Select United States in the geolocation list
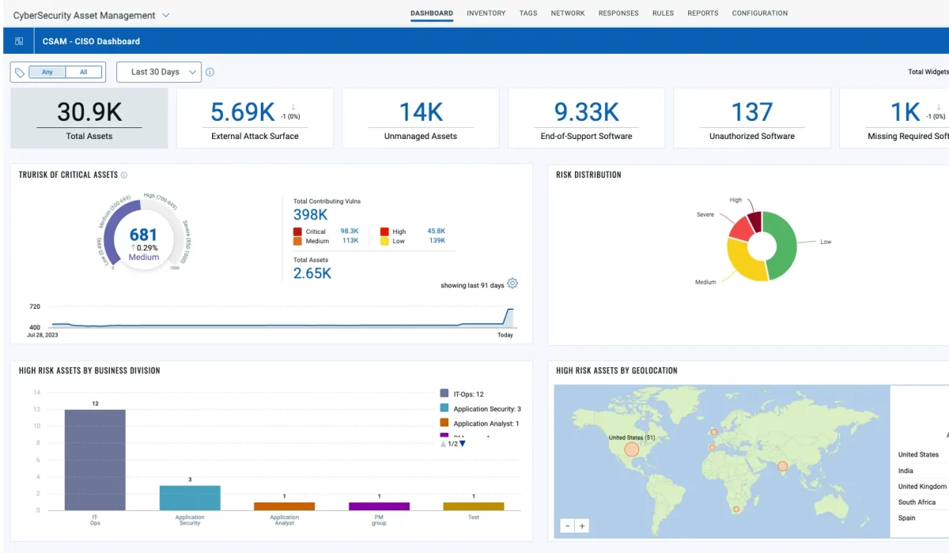 point(917,454)
